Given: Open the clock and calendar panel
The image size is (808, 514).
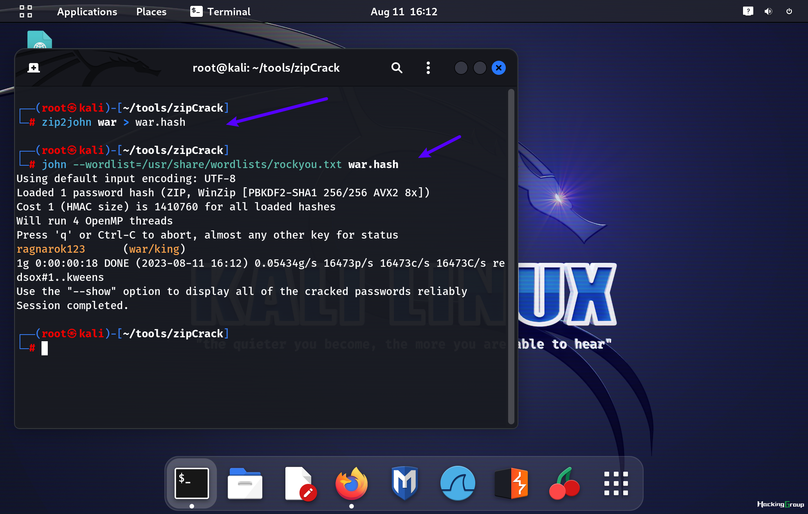Looking at the screenshot, I should click(x=404, y=12).
